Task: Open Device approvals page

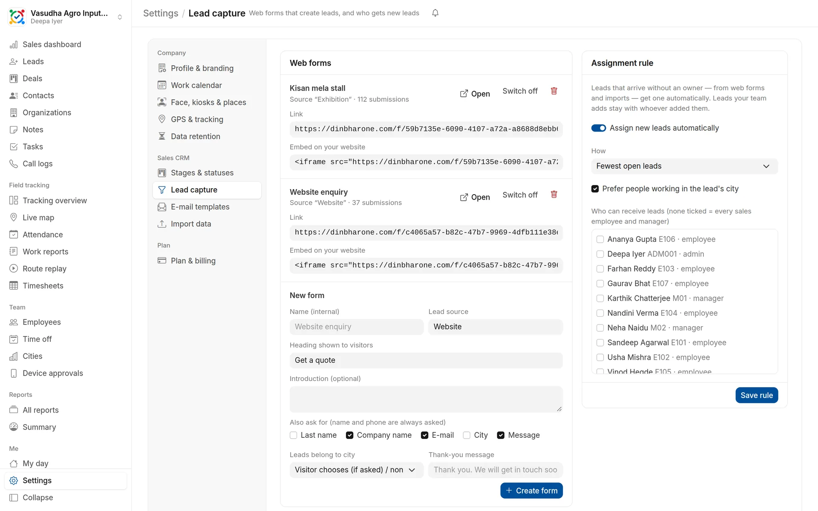Action: click(x=66, y=373)
